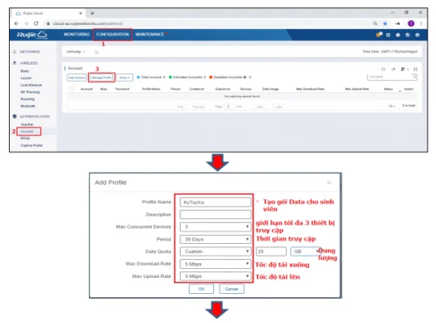Viewport: 436px width, 323px height.
Task: Confirm Add Profile with OK button
Action: (201, 289)
